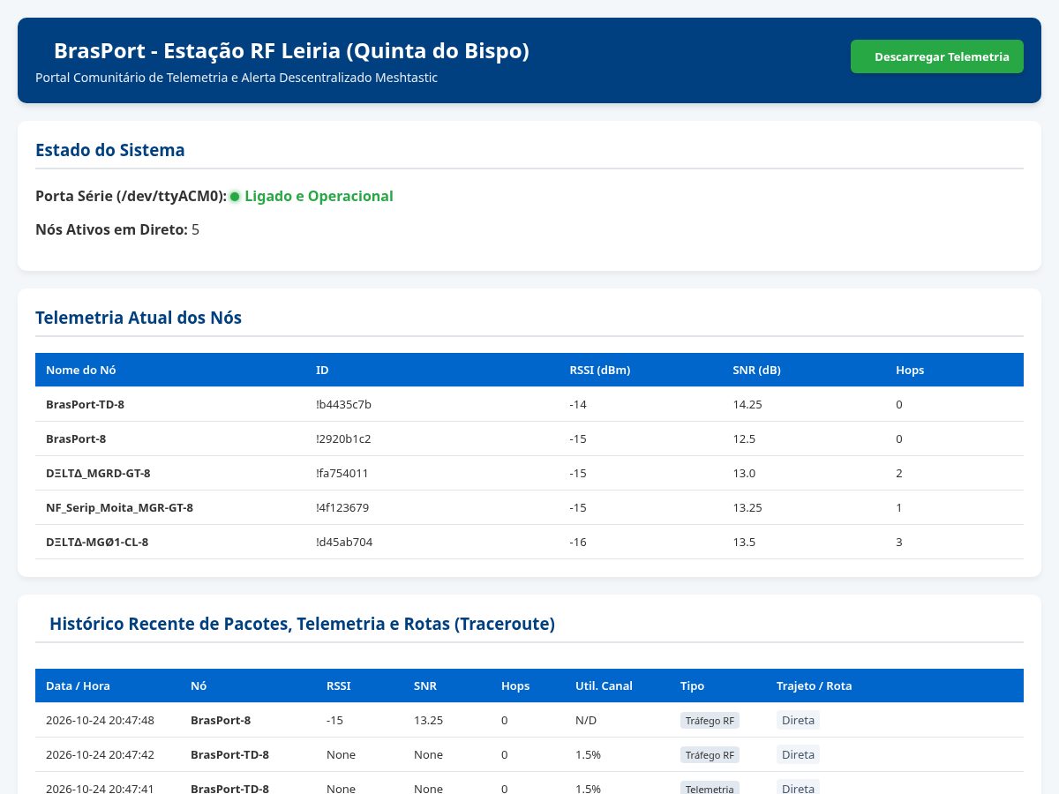Click the 'Direta' route badge in the 20:47:48 row
Screen dimensions: 1059x794
[x=798, y=720]
